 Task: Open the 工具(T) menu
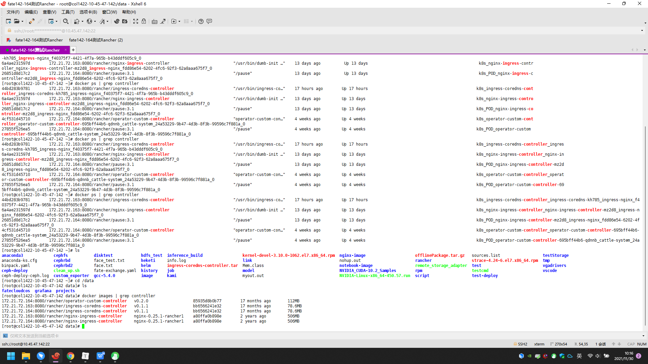point(68,12)
